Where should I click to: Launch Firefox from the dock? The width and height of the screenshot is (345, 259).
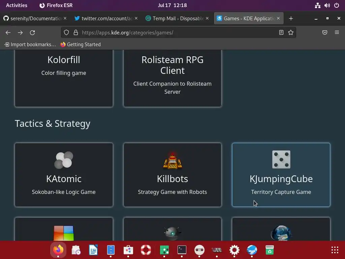click(x=58, y=250)
